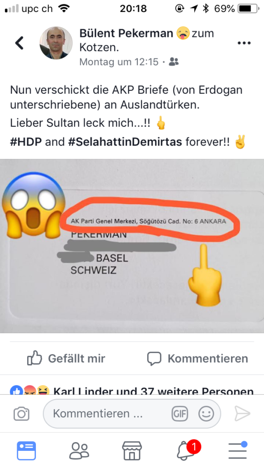Switch to the News Feed tab
Image resolution: width=264 pixels, height=469 pixels.
[26, 450]
